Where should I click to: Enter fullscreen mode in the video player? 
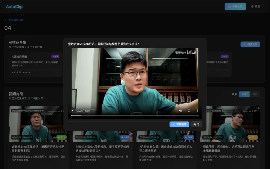pyautogui.click(x=189, y=110)
